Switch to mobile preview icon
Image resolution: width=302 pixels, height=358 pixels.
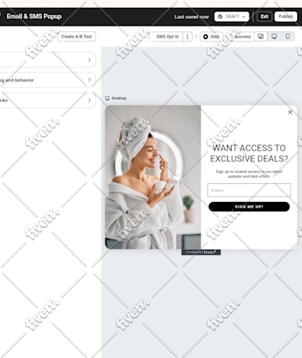point(288,37)
